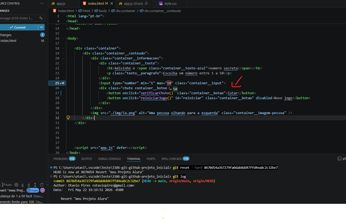346x219 pixels.
Task: Click the Spell Checker count badge 112
Action: point(186,159)
